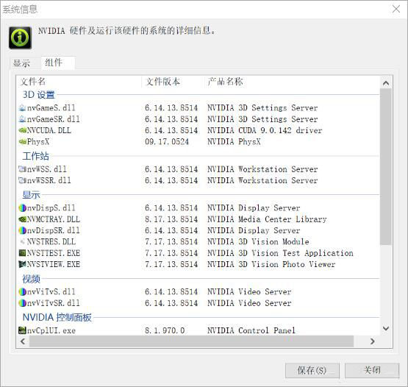
Task: Select the NVSTRES.DLL list row
Action: [x=198, y=241]
